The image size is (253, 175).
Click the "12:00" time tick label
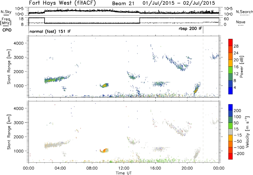click(x=124, y=168)
